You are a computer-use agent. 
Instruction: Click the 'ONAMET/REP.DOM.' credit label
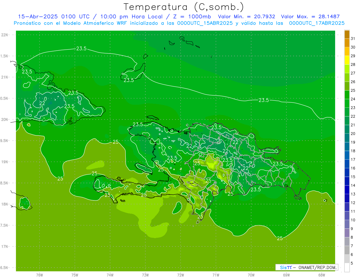[x=317, y=267]
